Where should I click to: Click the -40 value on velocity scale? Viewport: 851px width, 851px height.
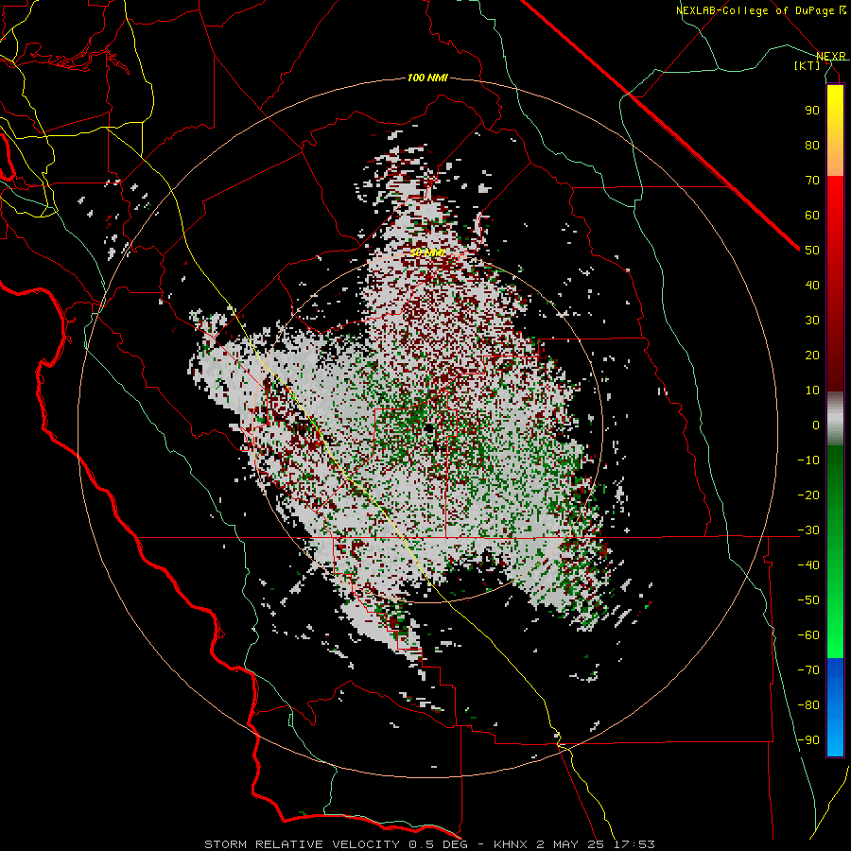808,565
